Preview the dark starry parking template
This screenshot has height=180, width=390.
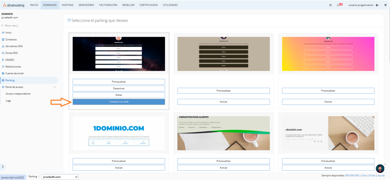[x=119, y=82]
